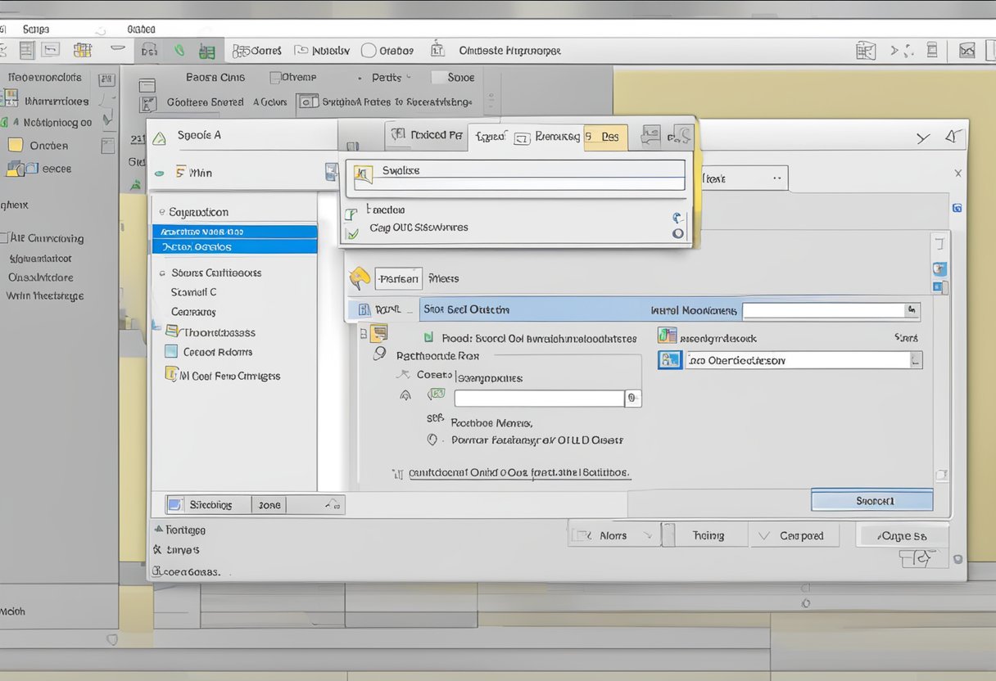Enable the checkbox beside the Fixed option tab
996x681 pixels.
[x=399, y=136]
